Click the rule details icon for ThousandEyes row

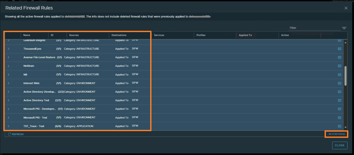click(x=340, y=49)
